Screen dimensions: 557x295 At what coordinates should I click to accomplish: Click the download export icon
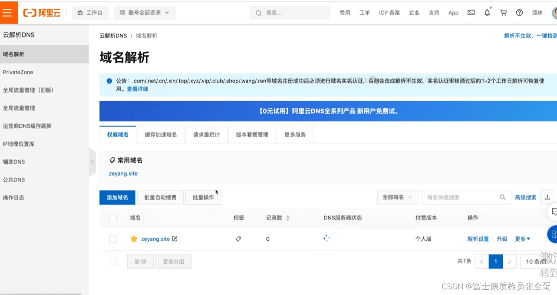[547, 197]
